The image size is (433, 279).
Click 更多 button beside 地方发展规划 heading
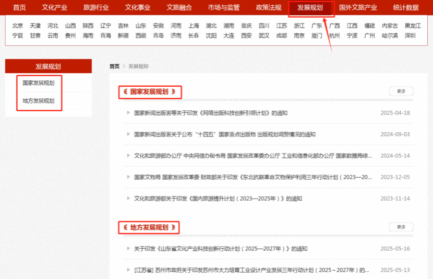click(x=401, y=227)
